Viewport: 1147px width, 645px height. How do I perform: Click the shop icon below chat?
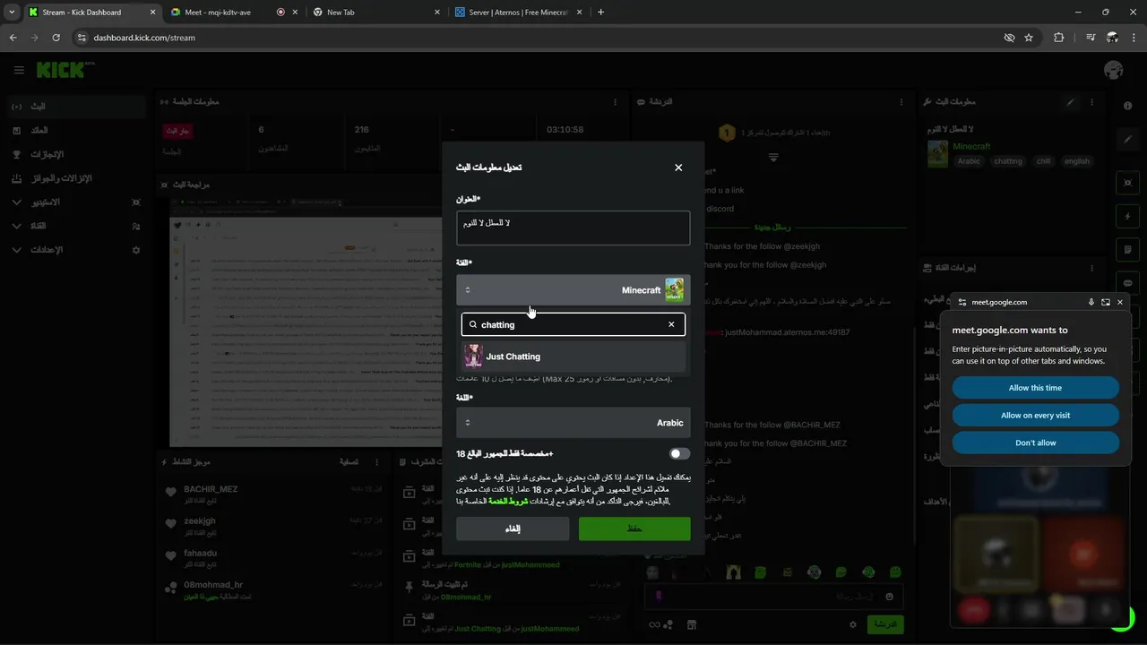tap(692, 624)
